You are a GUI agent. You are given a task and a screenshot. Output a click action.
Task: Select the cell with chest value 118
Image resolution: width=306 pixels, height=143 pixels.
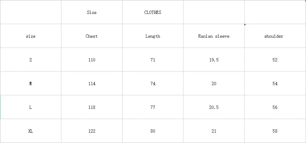92,107
